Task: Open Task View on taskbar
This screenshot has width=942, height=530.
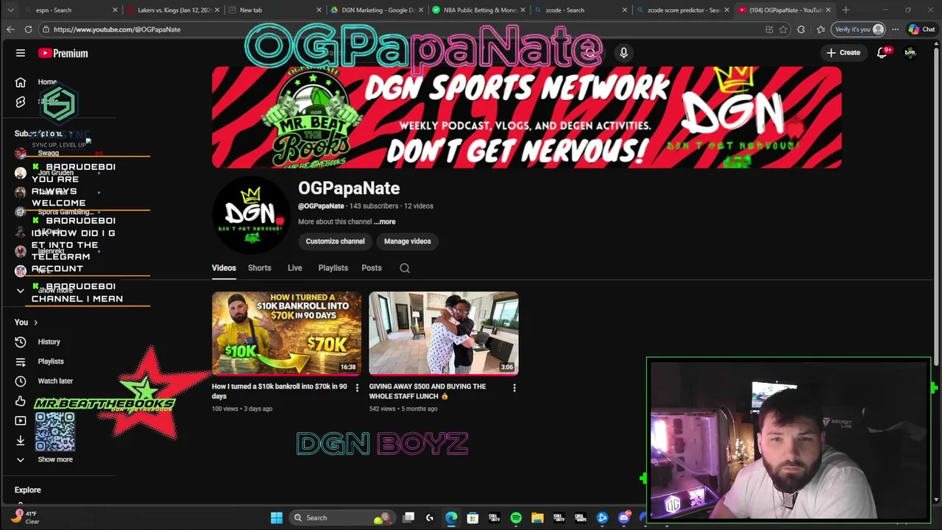Action: pos(408,517)
